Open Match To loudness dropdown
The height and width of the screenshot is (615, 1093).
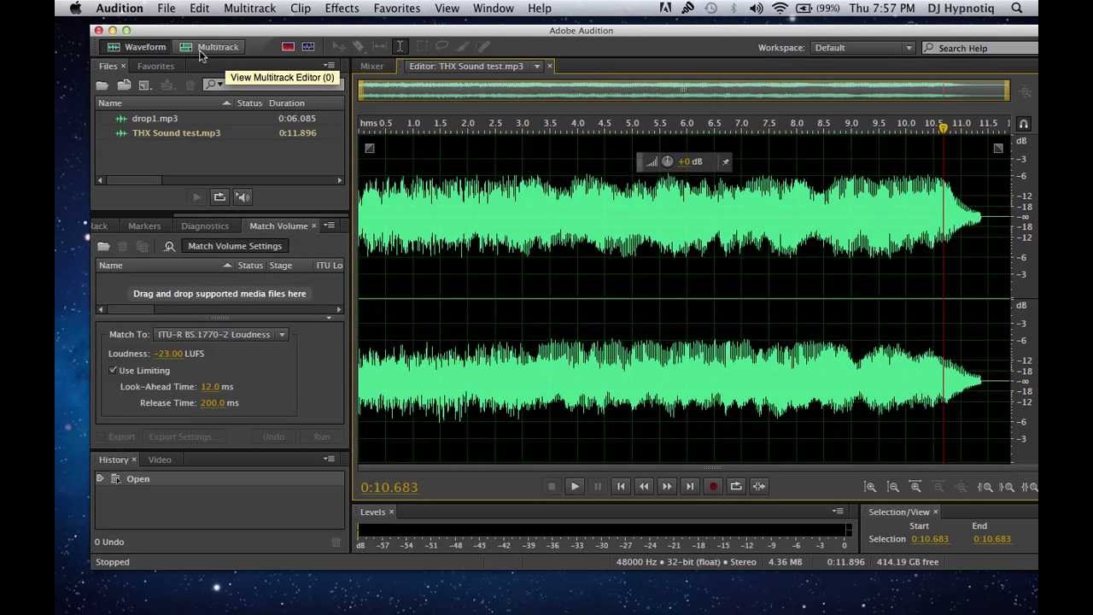(221, 335)
